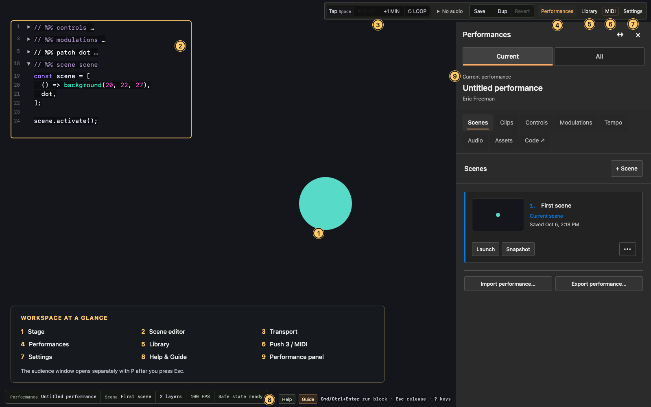Screen dimensions: 651x407
Task: Click Performance name in the status bar
Action: [53, 397]
